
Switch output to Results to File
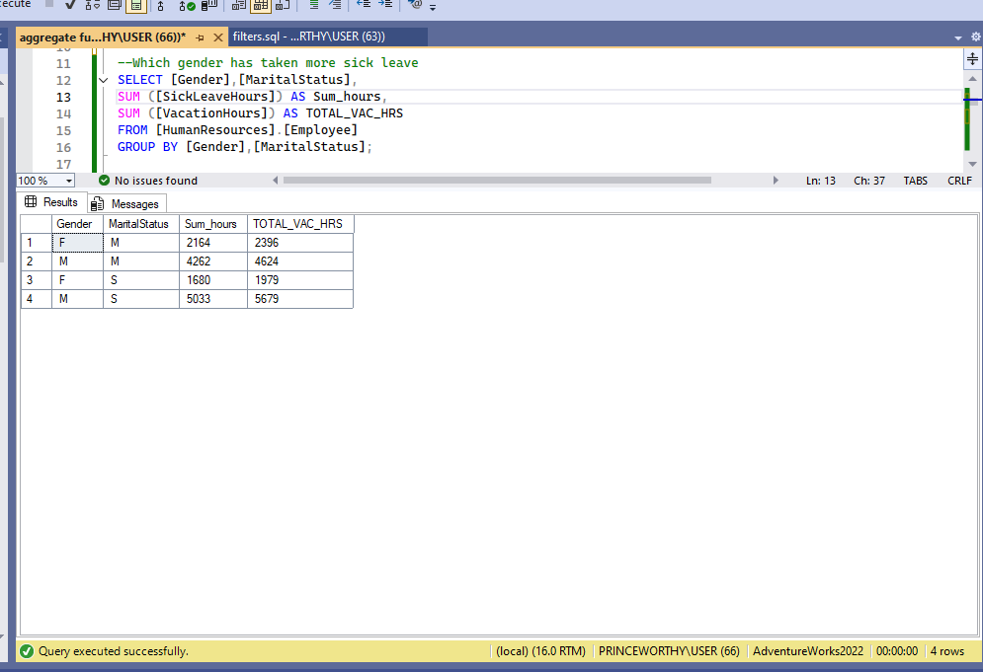click(x=283, y=5)
